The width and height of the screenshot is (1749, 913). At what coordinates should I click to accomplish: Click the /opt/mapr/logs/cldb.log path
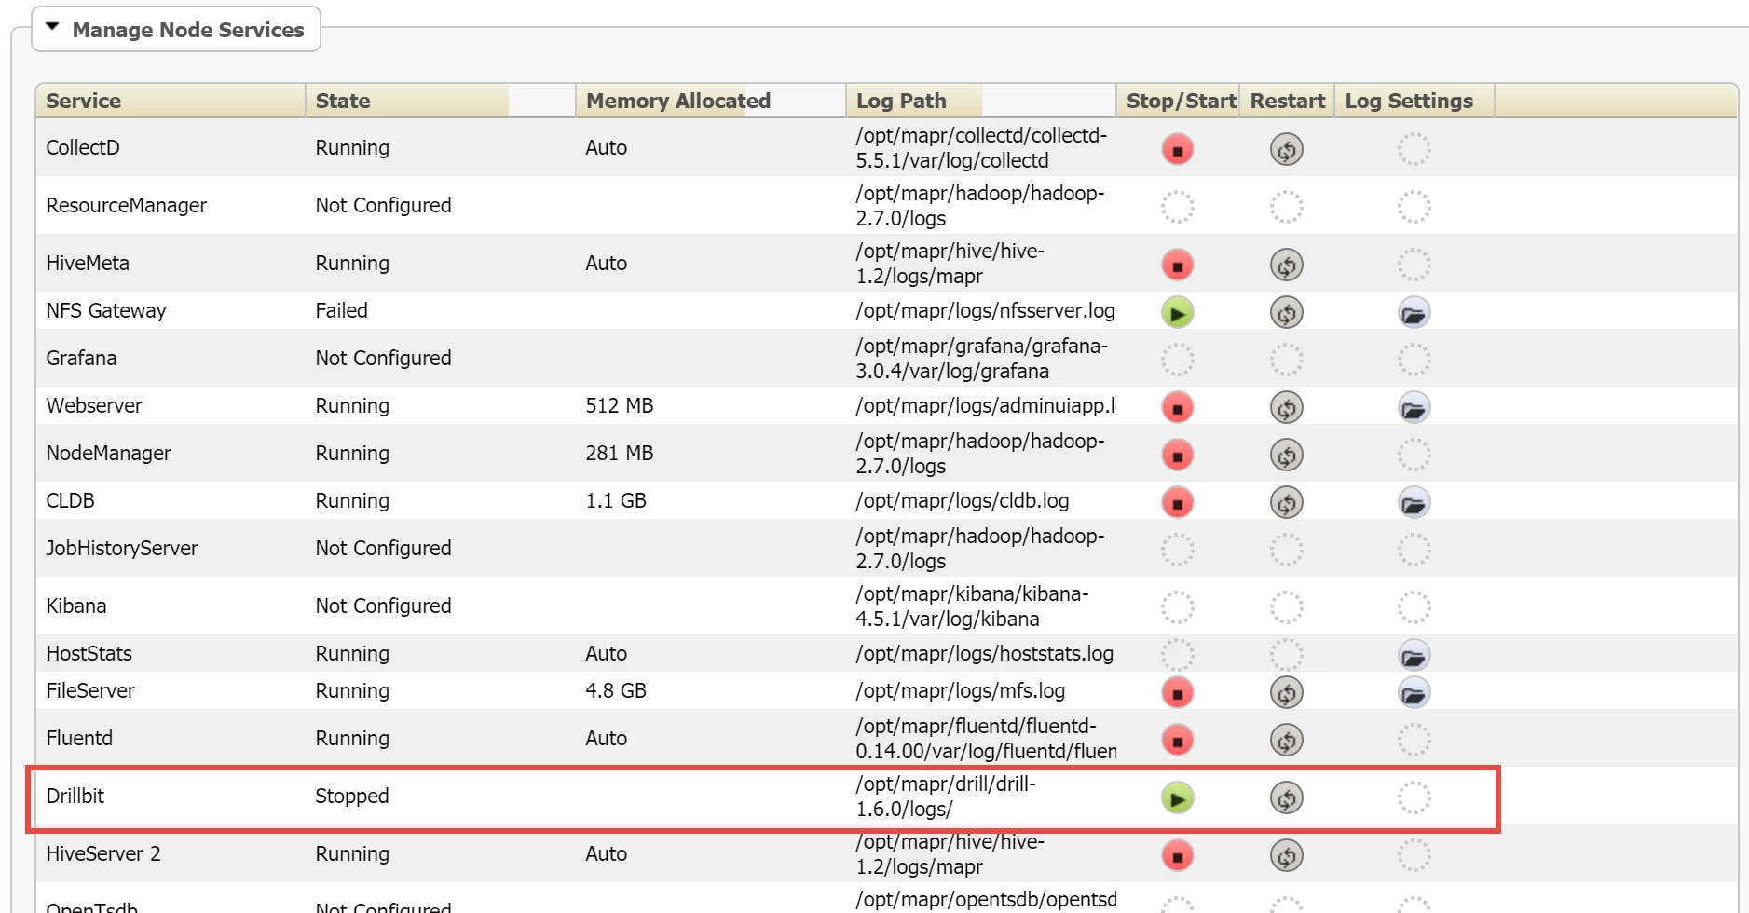963,500
